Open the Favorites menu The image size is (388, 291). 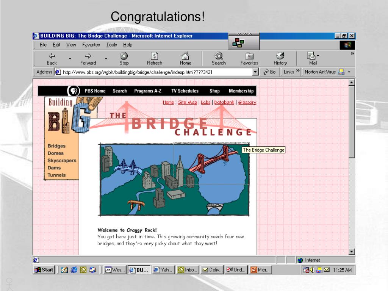point(91,45)
